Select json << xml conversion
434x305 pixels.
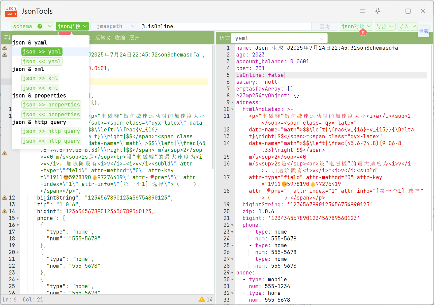[40, 88]
